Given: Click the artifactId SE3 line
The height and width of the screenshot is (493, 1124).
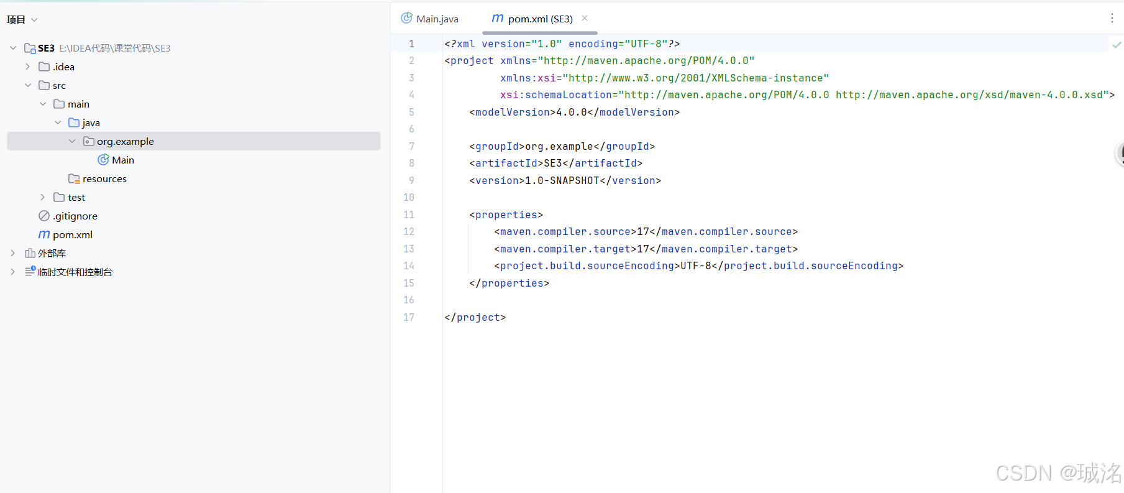Looking at the screenshot, I should 555,163.
